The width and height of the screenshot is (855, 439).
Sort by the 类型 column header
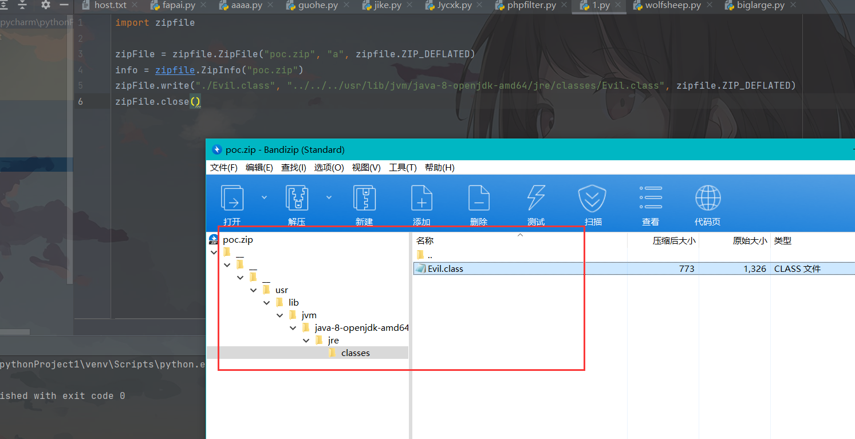pos(783,241)
